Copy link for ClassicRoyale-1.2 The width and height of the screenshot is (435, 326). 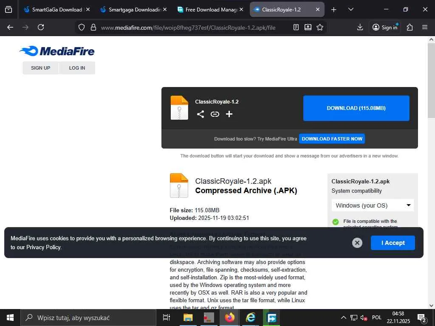pos(215,114)
